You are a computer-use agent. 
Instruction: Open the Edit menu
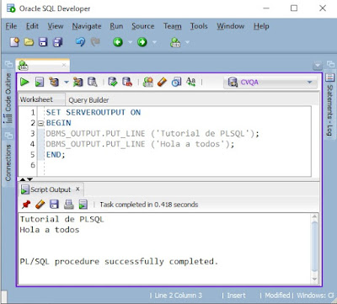pos(32,26)
